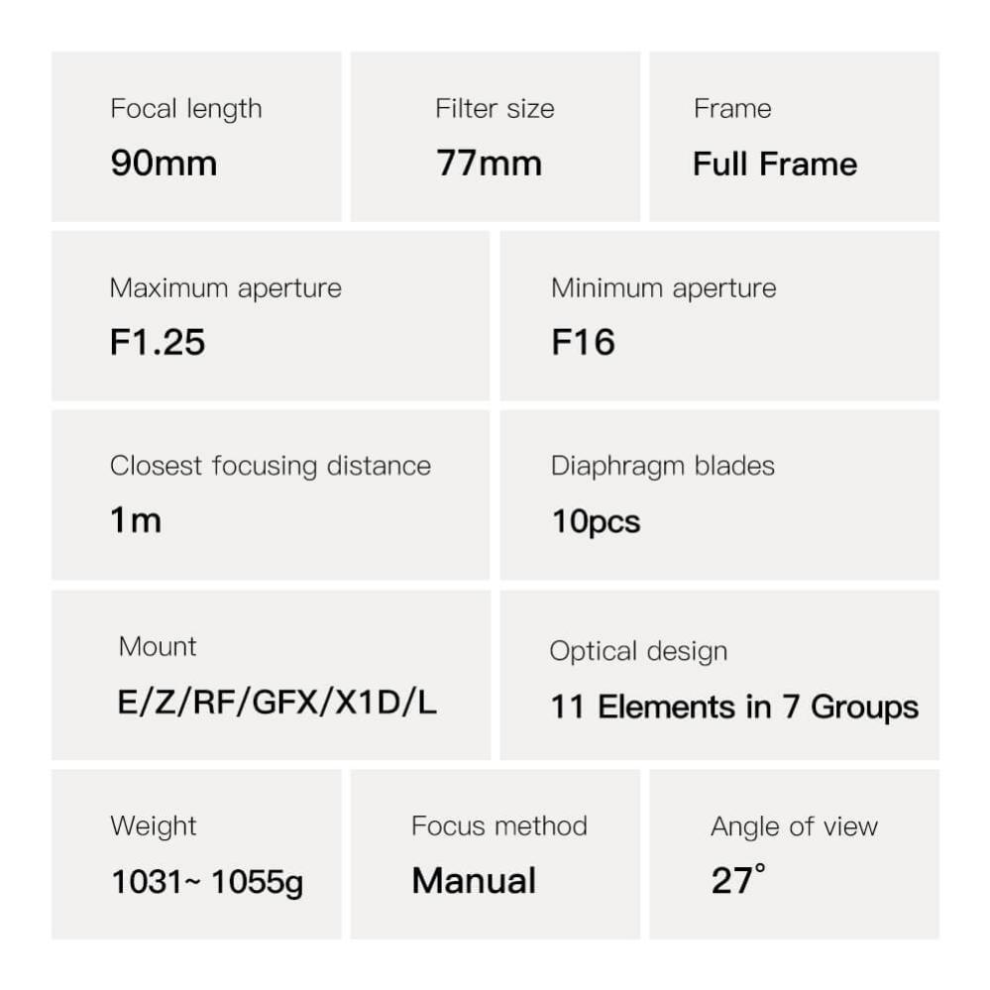The image size is (990, 990).
Task: Select the 90mm focal length value
Action: click(x=164, y=164)
